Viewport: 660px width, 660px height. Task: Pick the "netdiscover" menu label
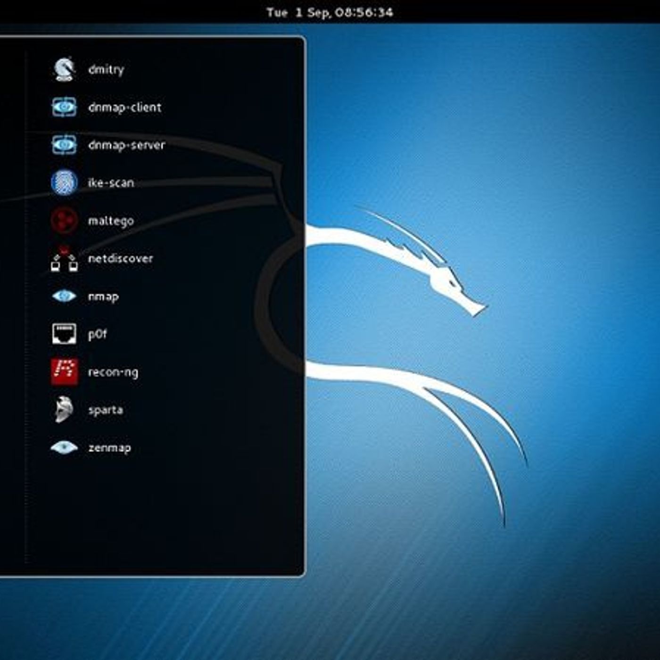[120, 258]
